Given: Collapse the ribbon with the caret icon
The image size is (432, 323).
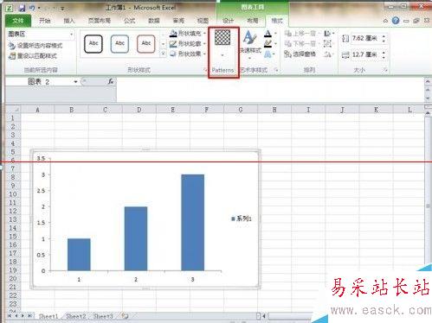Looking at the screenshot, I should point(385,21).
